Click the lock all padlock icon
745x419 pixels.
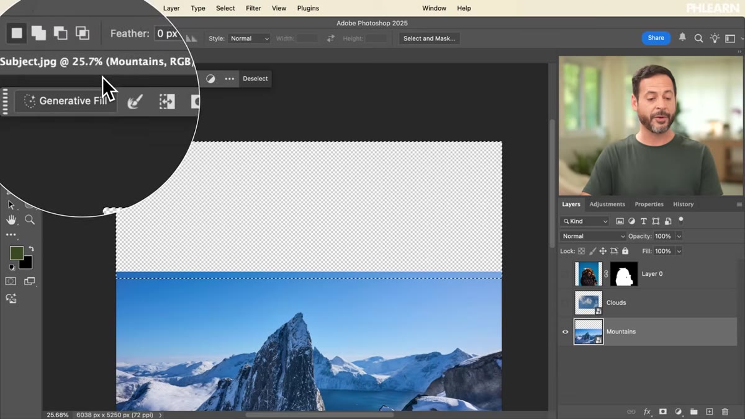pyautogui.click(x=625, y=251)
